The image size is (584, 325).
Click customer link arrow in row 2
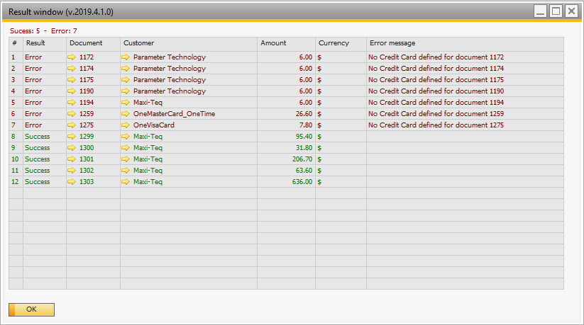[126, 69]
